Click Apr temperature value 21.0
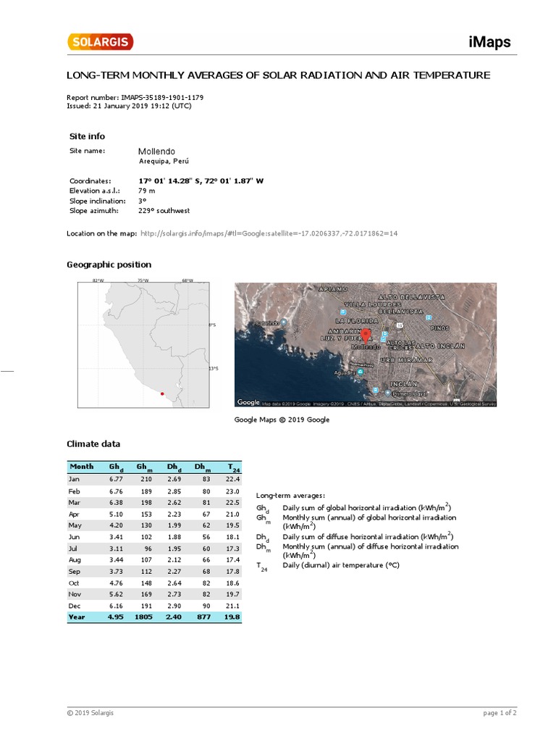 pos(232,514)
